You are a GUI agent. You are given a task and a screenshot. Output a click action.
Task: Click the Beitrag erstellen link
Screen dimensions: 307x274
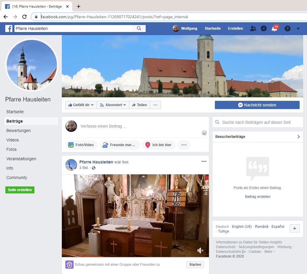point(258,197)
